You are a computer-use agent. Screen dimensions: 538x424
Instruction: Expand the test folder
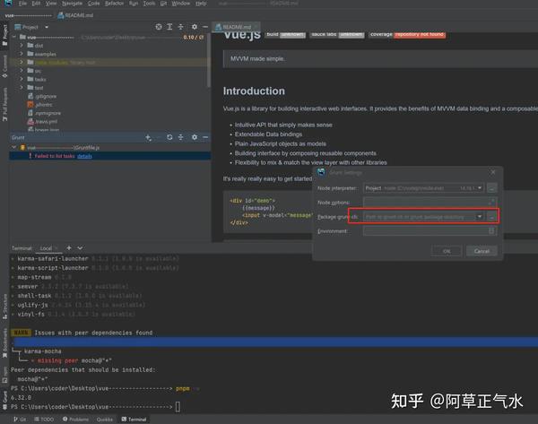22,88
